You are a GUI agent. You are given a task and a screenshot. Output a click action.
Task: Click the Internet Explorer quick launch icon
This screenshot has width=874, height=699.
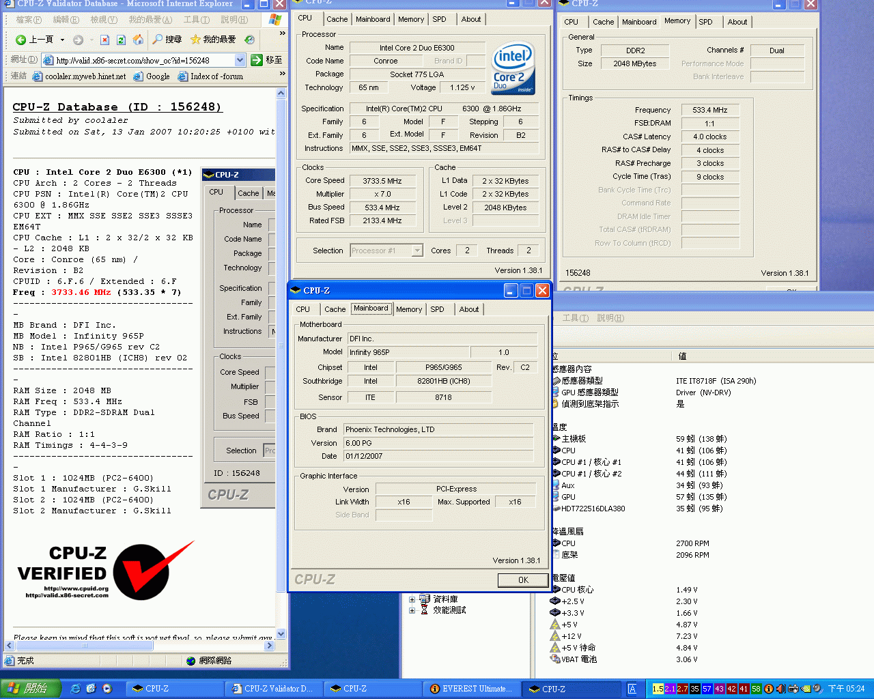[75, 689]
